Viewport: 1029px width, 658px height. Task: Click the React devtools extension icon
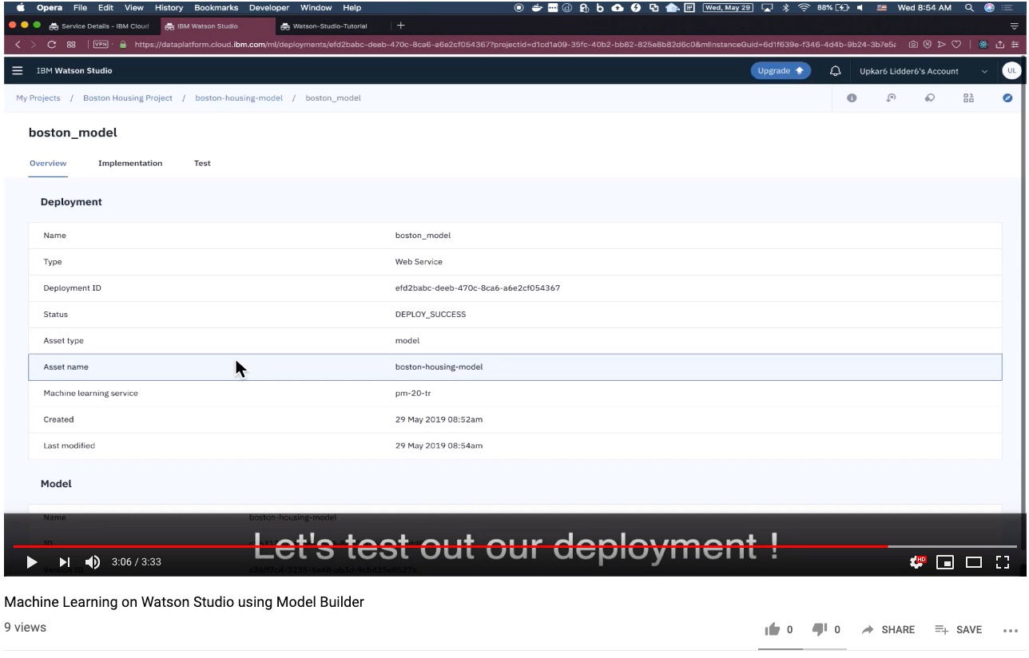coord(983,45)
